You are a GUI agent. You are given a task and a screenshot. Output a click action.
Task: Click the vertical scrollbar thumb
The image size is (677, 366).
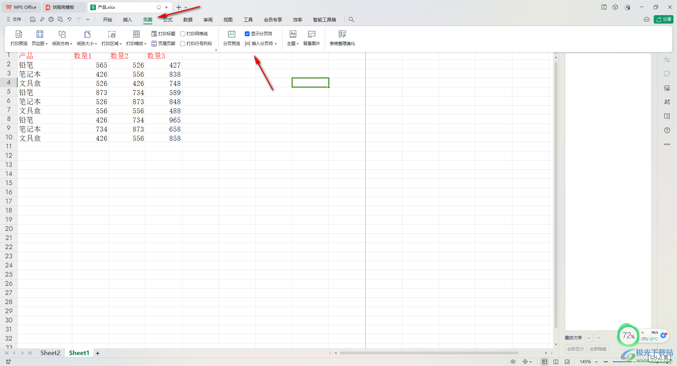(556, 195)
